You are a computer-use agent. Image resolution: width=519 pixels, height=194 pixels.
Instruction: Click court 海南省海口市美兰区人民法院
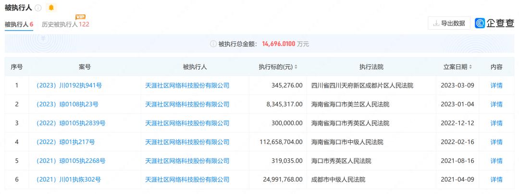click(x=350, y=104)
